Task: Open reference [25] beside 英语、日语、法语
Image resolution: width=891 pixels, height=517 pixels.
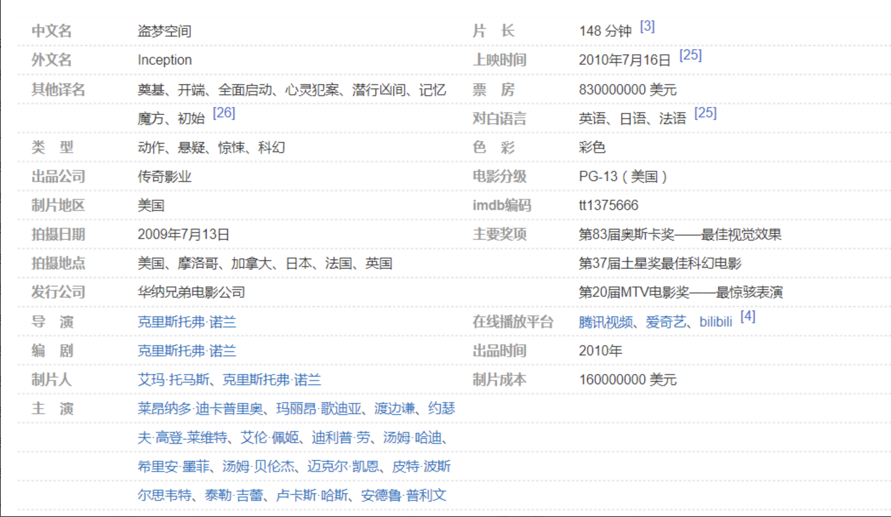Action: click(705, 113)
